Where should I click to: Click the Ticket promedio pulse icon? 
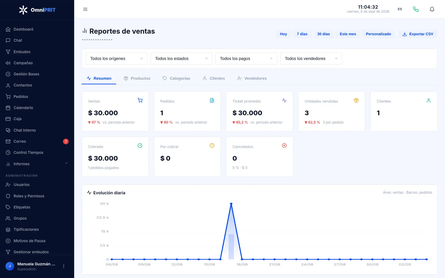click(x=284, y=100)
